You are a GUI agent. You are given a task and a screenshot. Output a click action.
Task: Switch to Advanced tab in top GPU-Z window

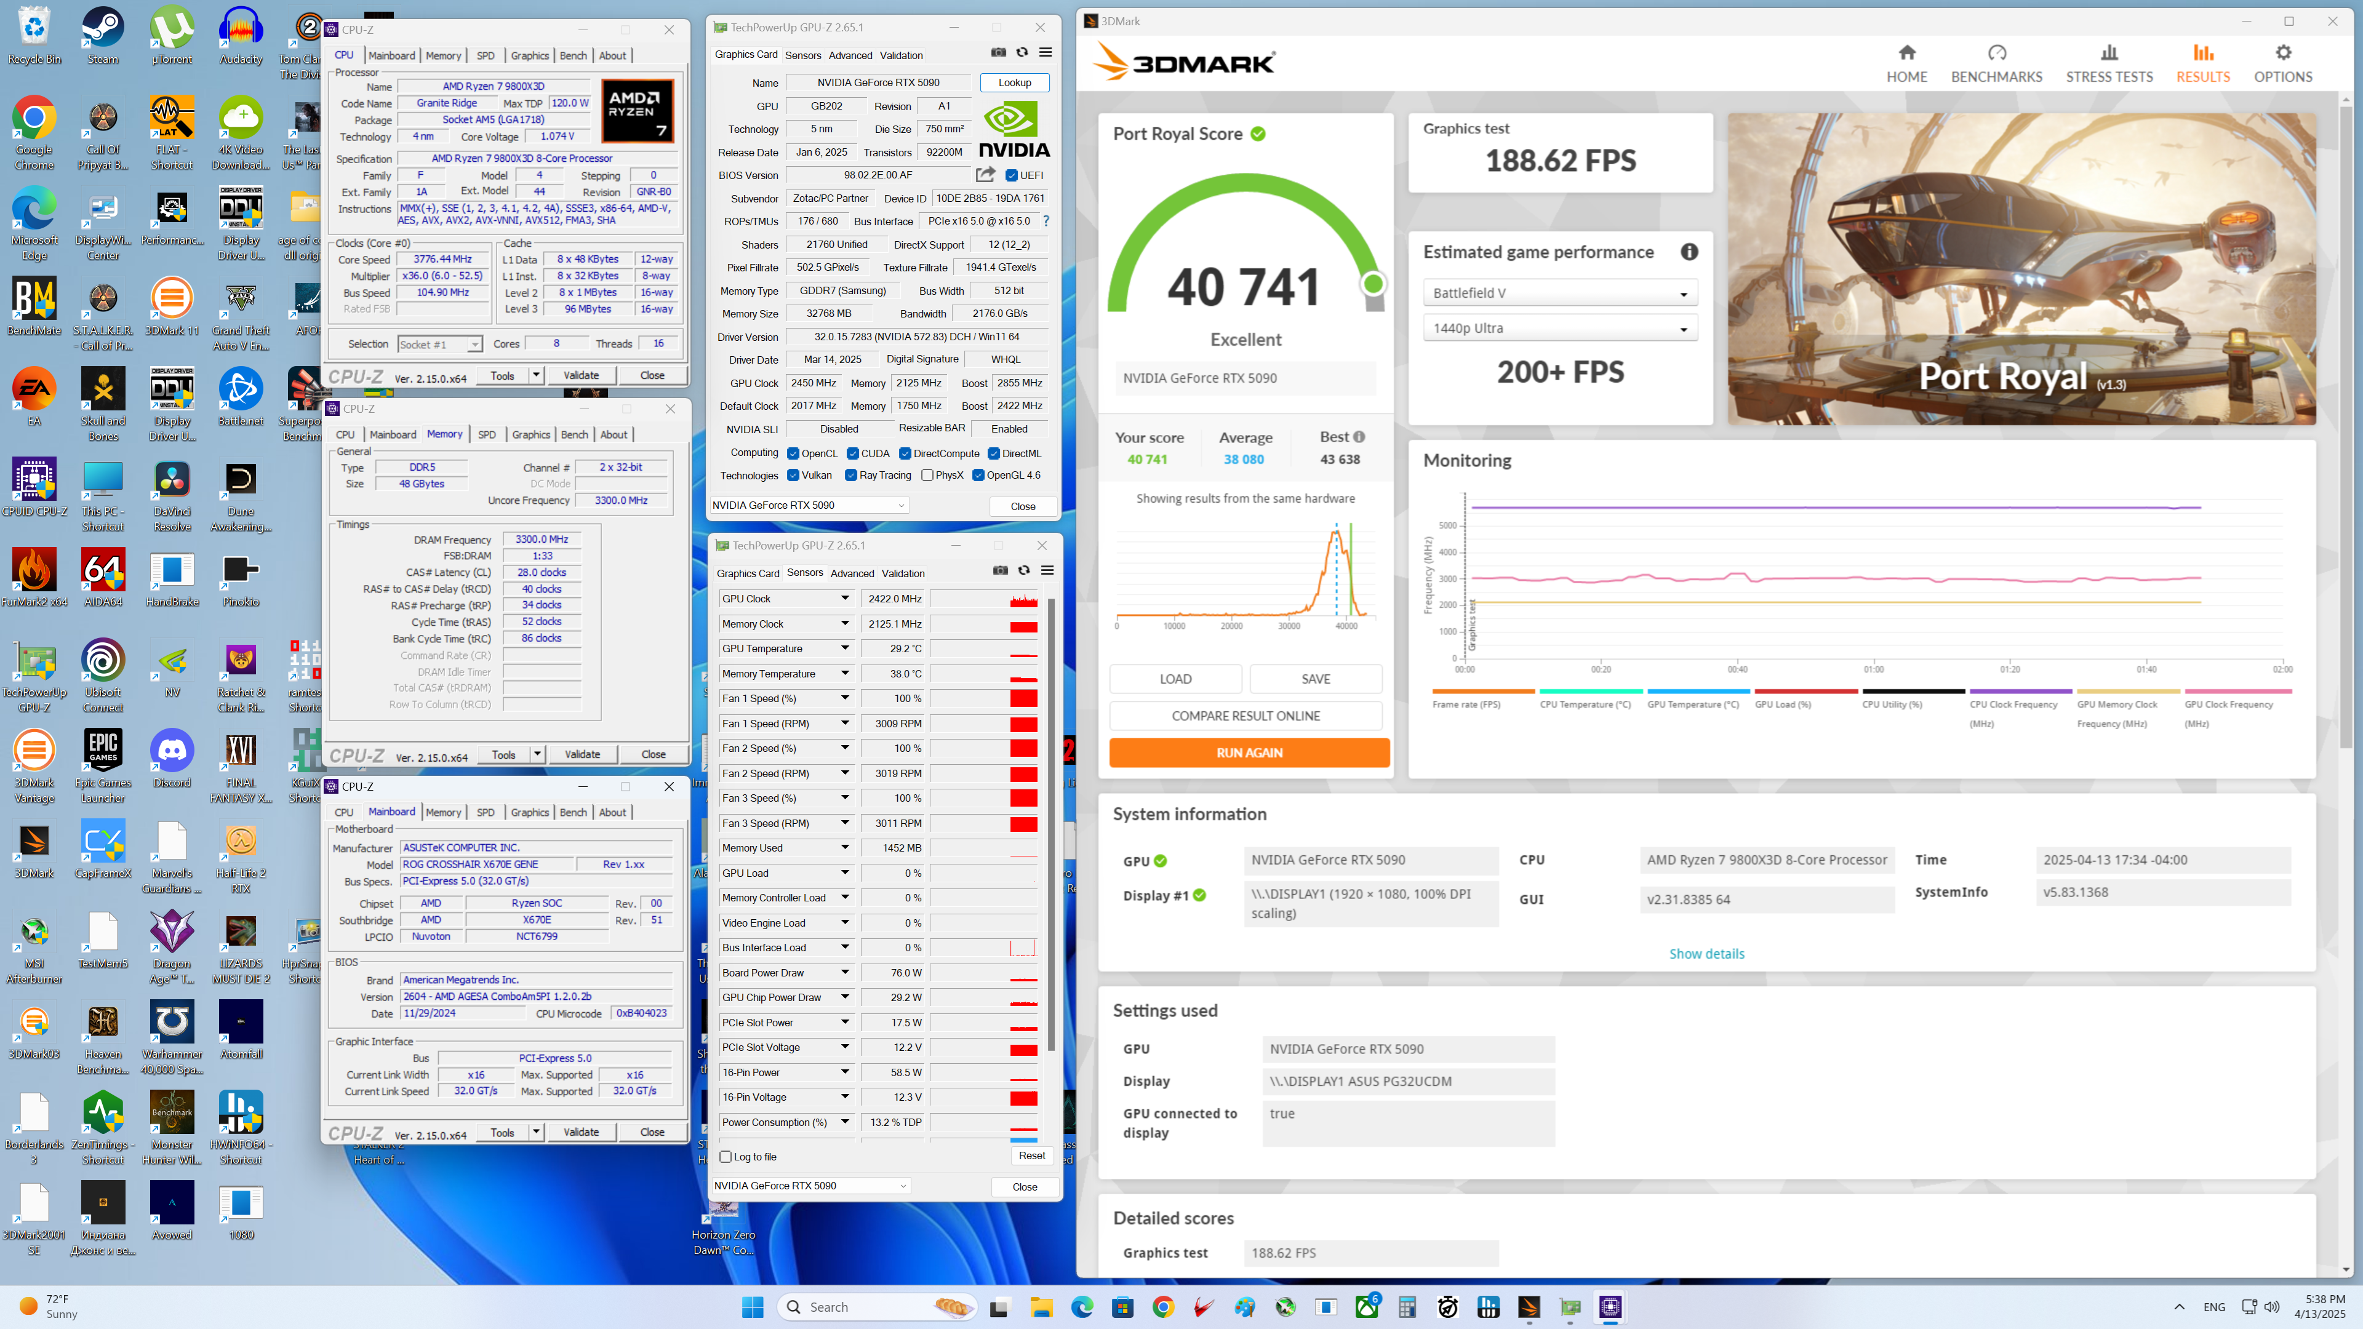pyautogui.click(x=850, y=55)
